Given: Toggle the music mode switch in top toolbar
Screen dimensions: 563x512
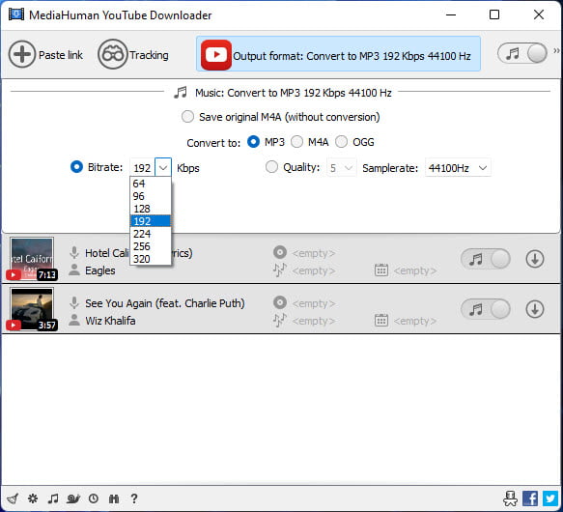Looking at the screenshot, I should (522, 53).
